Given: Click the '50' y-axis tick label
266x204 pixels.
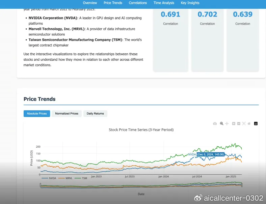Looking at the screenshot, I should (x=39, y=168).
